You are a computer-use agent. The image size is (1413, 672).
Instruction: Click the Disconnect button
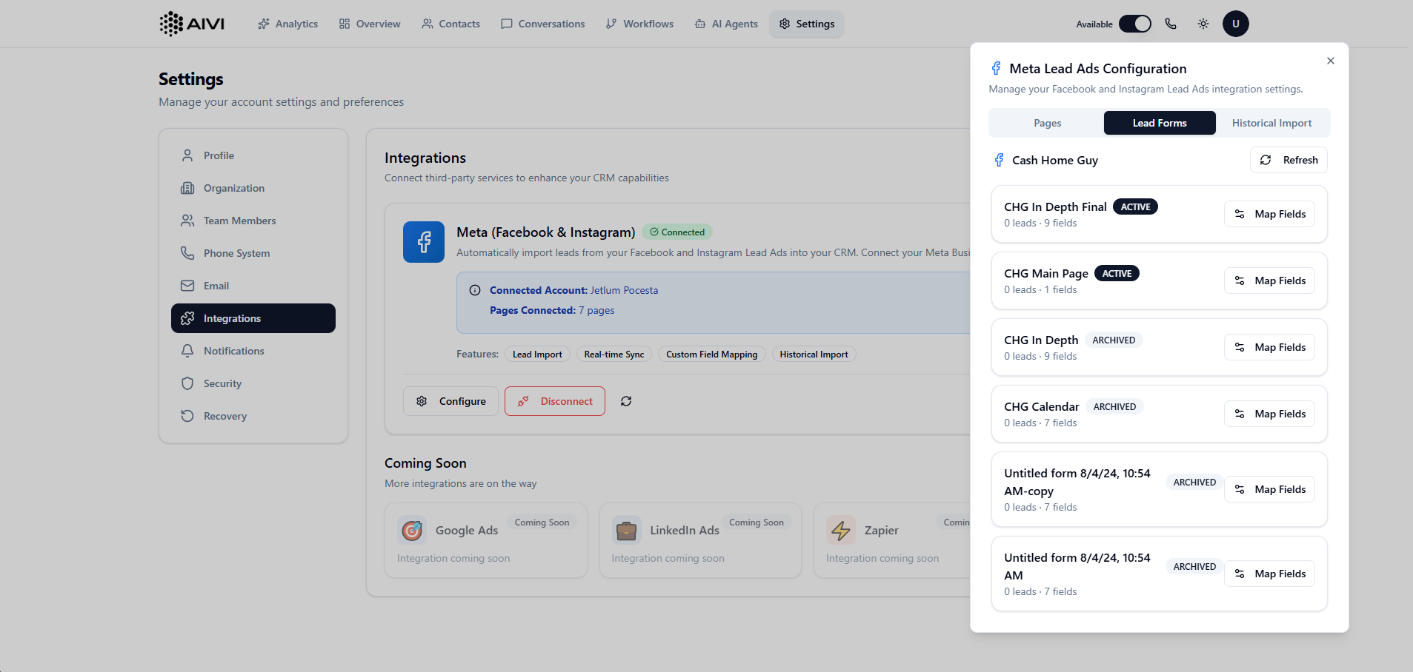pyautogui.click(x=555, y=401)
